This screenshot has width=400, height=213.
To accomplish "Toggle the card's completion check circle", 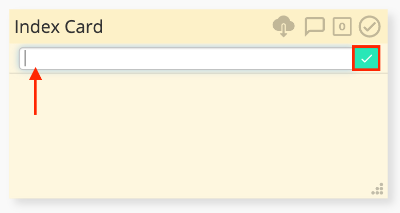I will coord(370,26).
